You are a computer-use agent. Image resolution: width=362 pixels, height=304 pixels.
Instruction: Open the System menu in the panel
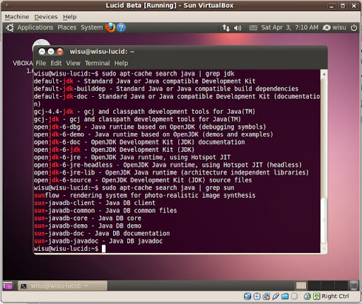point(92,28)
